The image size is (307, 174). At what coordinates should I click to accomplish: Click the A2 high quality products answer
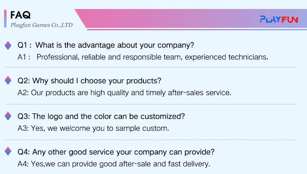pyautogui.click(x=124, y=93)
